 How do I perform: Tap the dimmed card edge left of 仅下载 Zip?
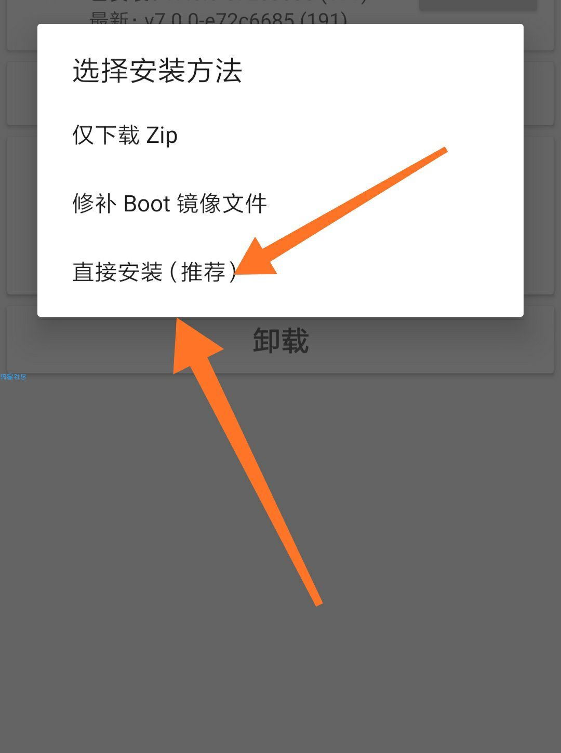pyautogui.click(x=22, y=93)
